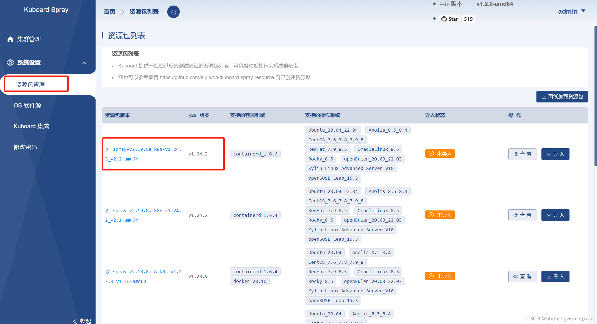Screen dimensions: 597x324
Task: Click the home icon next to 集群管理
Action: coord(10,39)
